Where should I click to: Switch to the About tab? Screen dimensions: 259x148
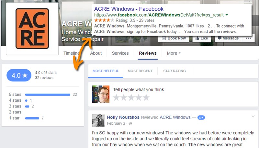point(96,53)
